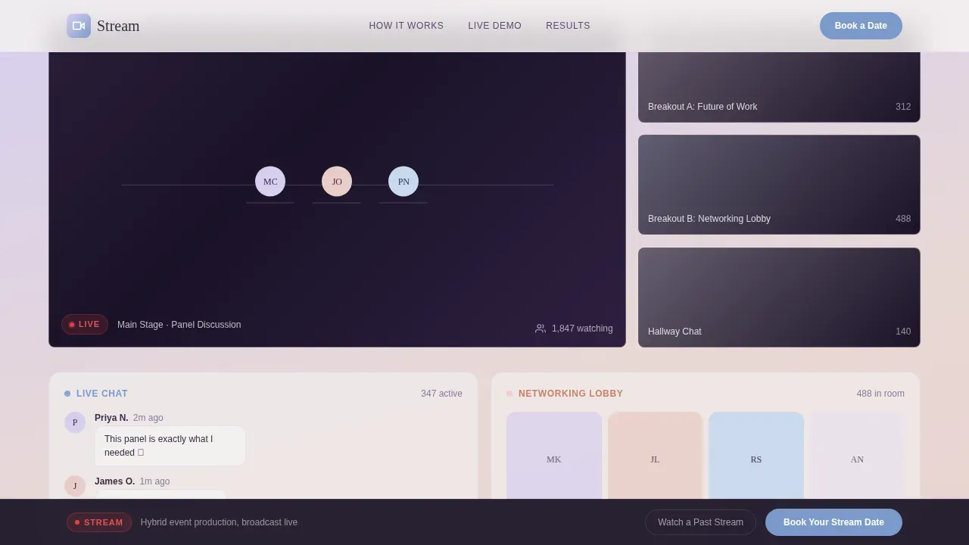This screenshot has width=969, height=545.
Task: Click the NETWORKING LOBBY heading
Action: pyautogui.click(x=571, y=394)
